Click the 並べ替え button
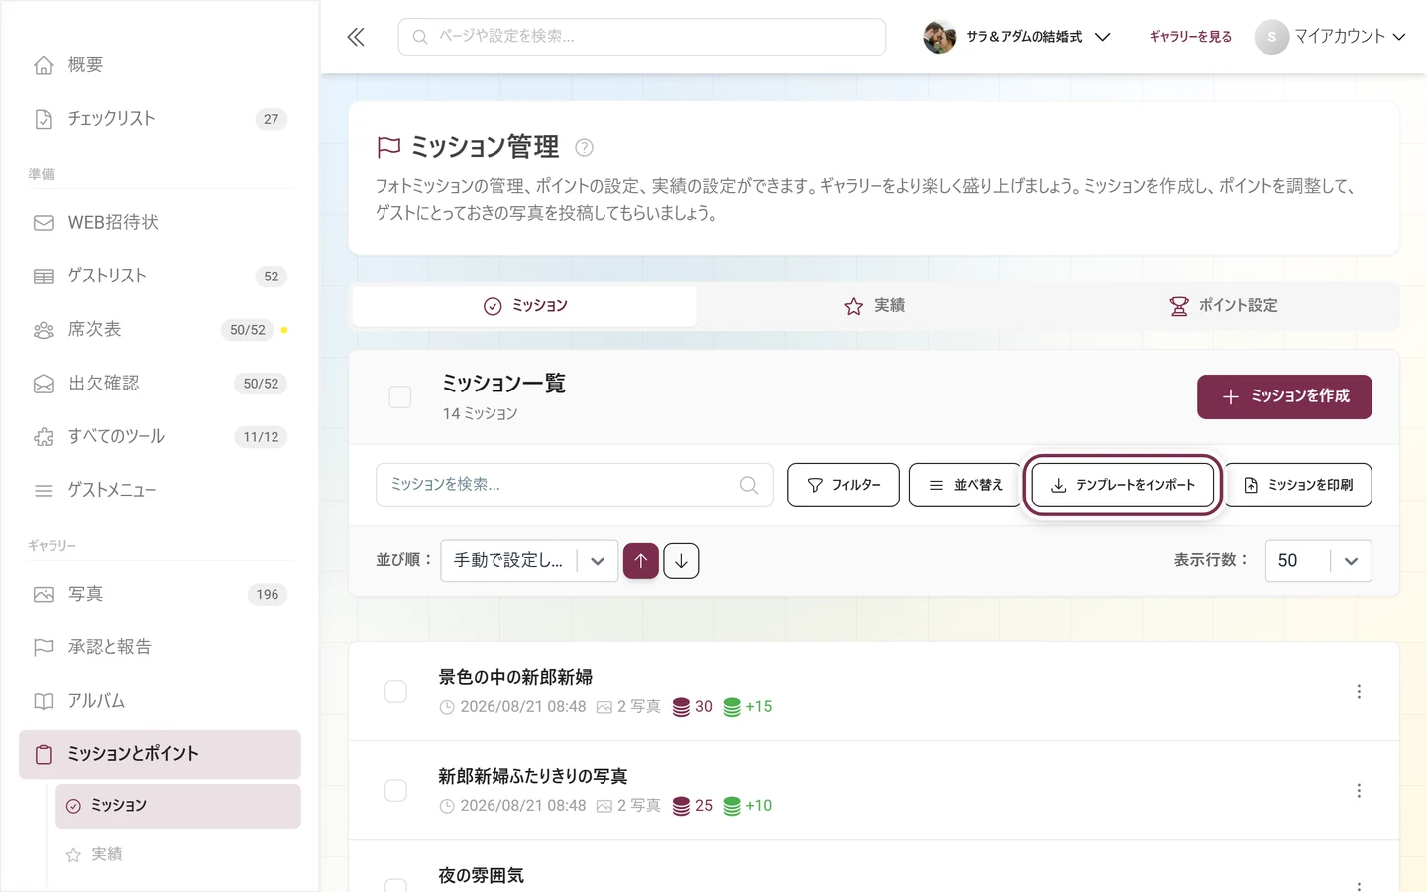 pyautogui.click(x=964, y=485)
